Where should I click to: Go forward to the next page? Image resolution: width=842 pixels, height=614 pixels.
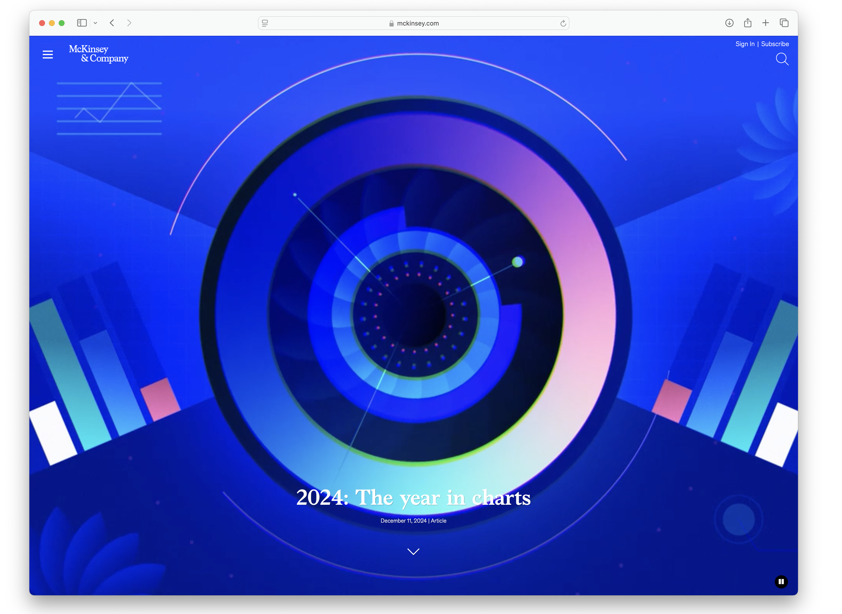(129, 23)
